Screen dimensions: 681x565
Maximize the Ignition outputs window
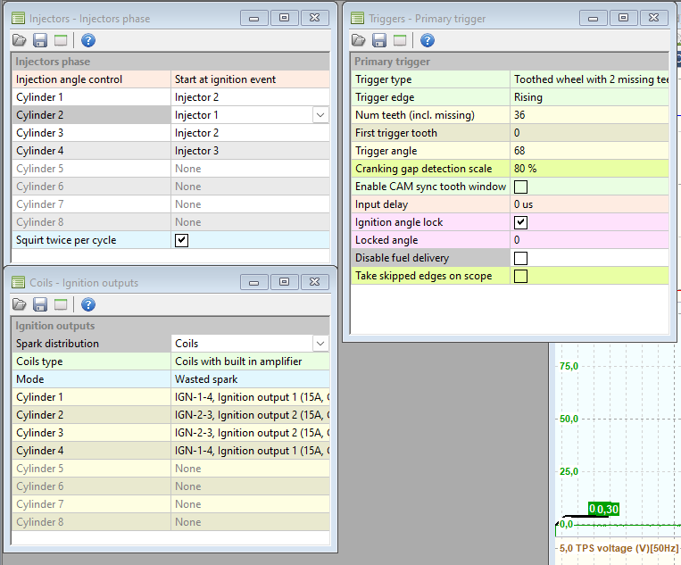284,282
